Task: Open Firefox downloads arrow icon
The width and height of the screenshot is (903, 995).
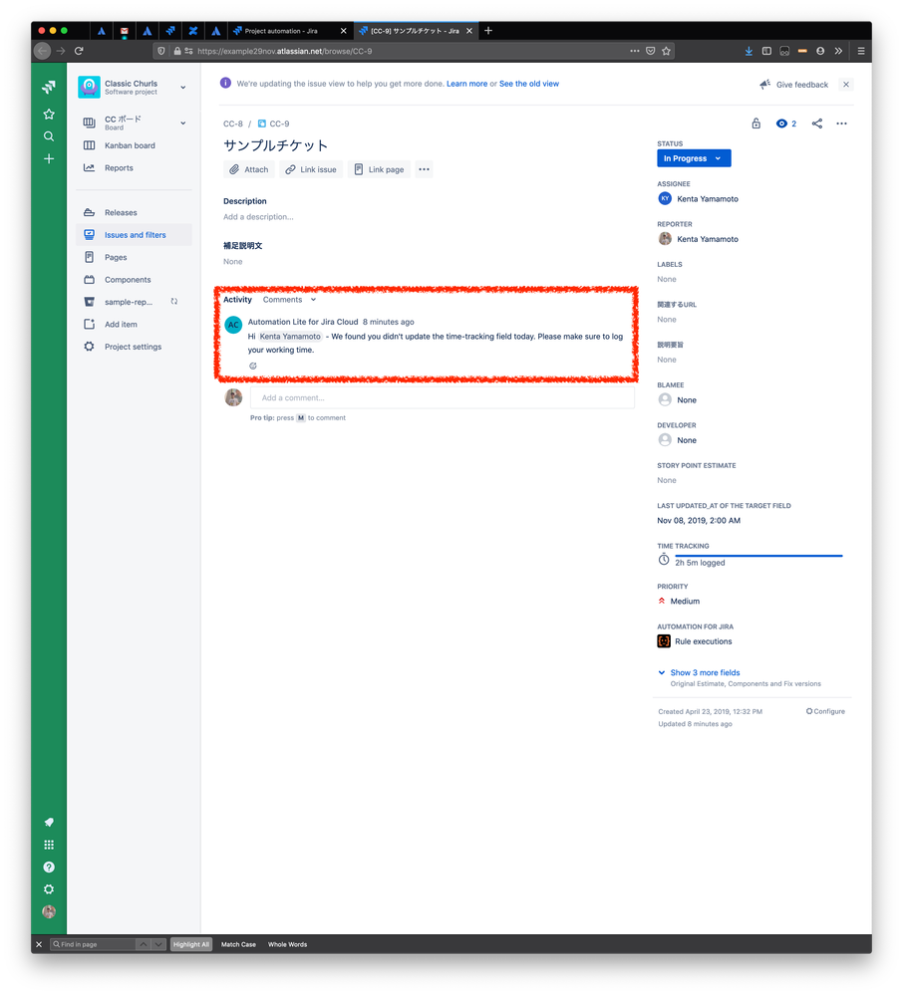Action: click(749, 51)
